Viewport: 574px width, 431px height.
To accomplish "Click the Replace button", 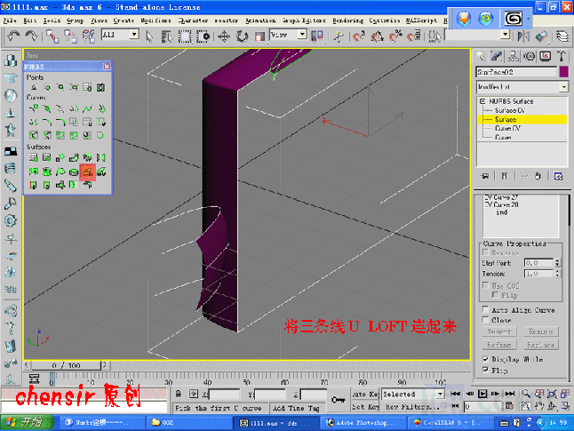I will [540, 345].
